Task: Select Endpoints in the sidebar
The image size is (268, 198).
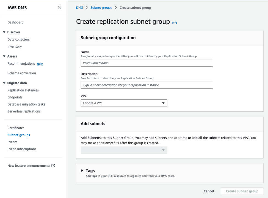Action: (15, 97)
